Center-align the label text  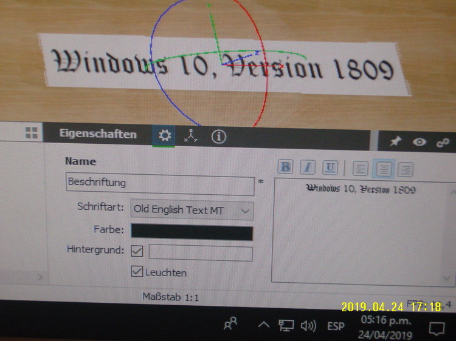coord(384,169)
